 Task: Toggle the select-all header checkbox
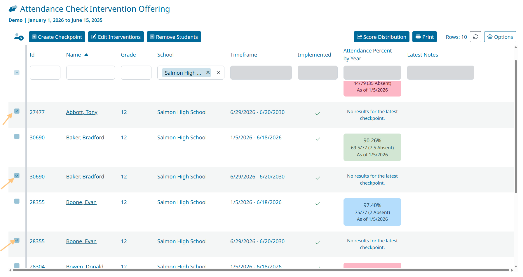pos(17,73)
